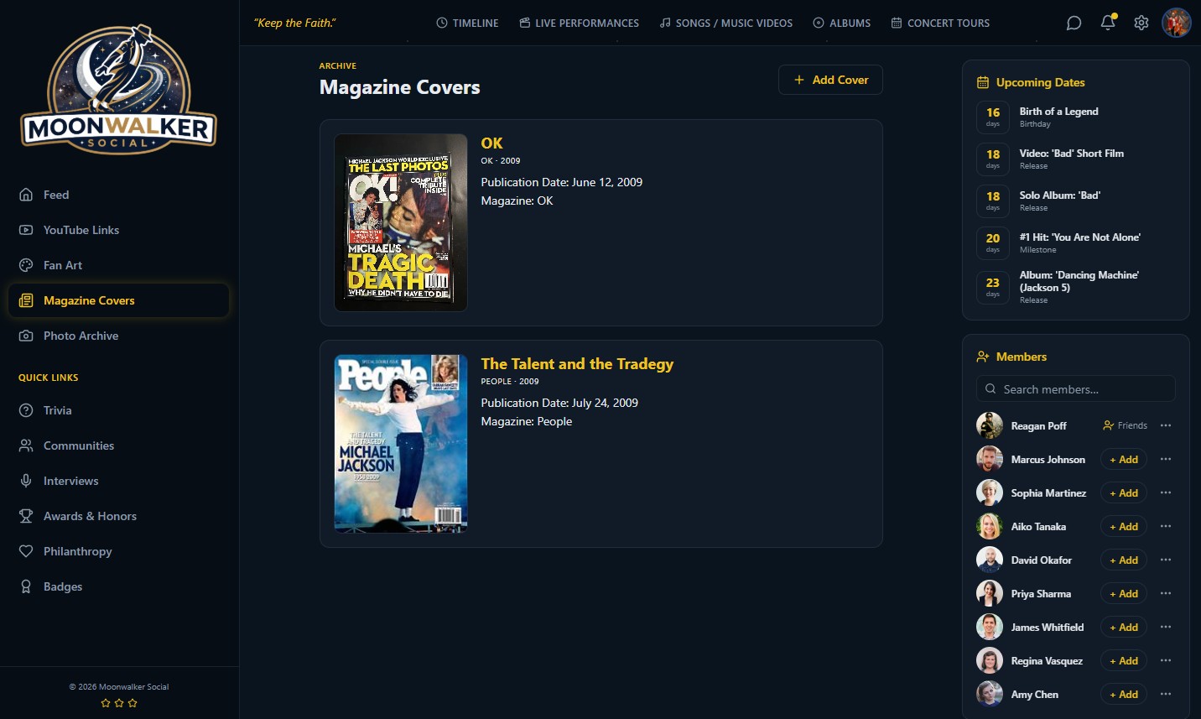Focus the Search members field
Viewport: 1201px width, 719px height.
pyautogui.click(x=1076, y=388)
